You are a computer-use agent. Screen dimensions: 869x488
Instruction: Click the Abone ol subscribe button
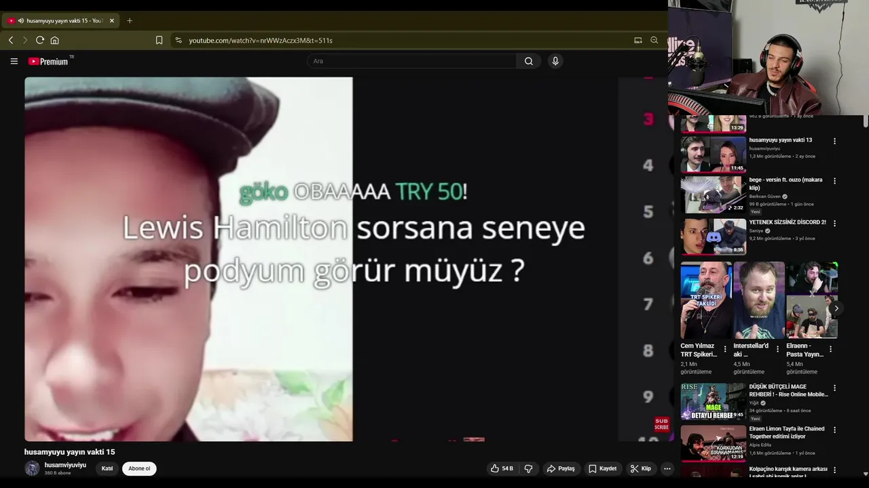[139, 468]
